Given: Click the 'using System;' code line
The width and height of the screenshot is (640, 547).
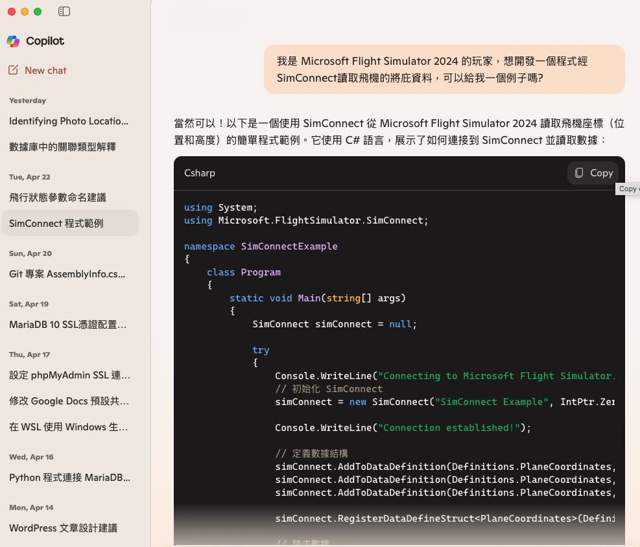Looking at the screenshot, I should click(221, 207).
